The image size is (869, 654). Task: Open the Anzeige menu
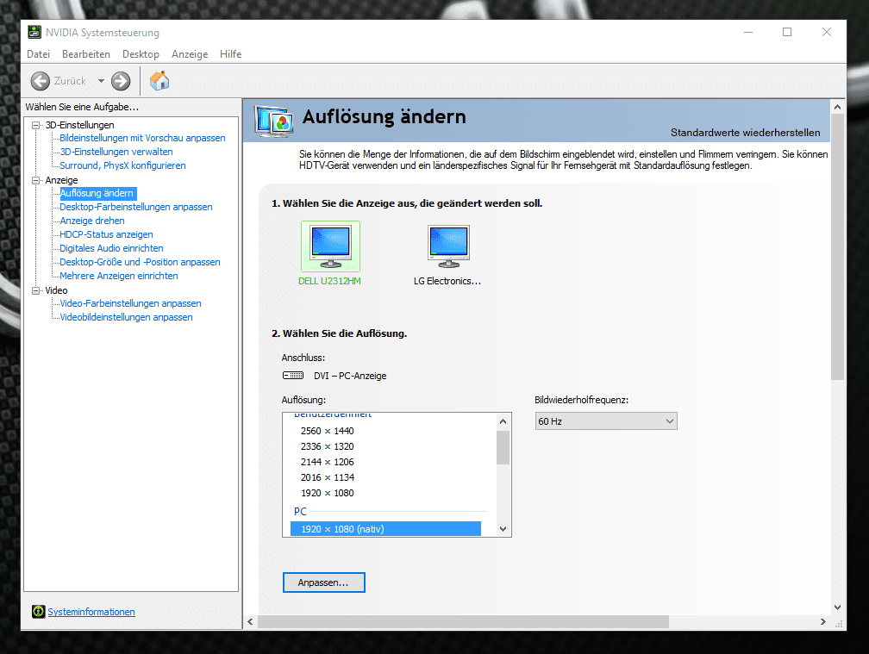coord(190,54)
